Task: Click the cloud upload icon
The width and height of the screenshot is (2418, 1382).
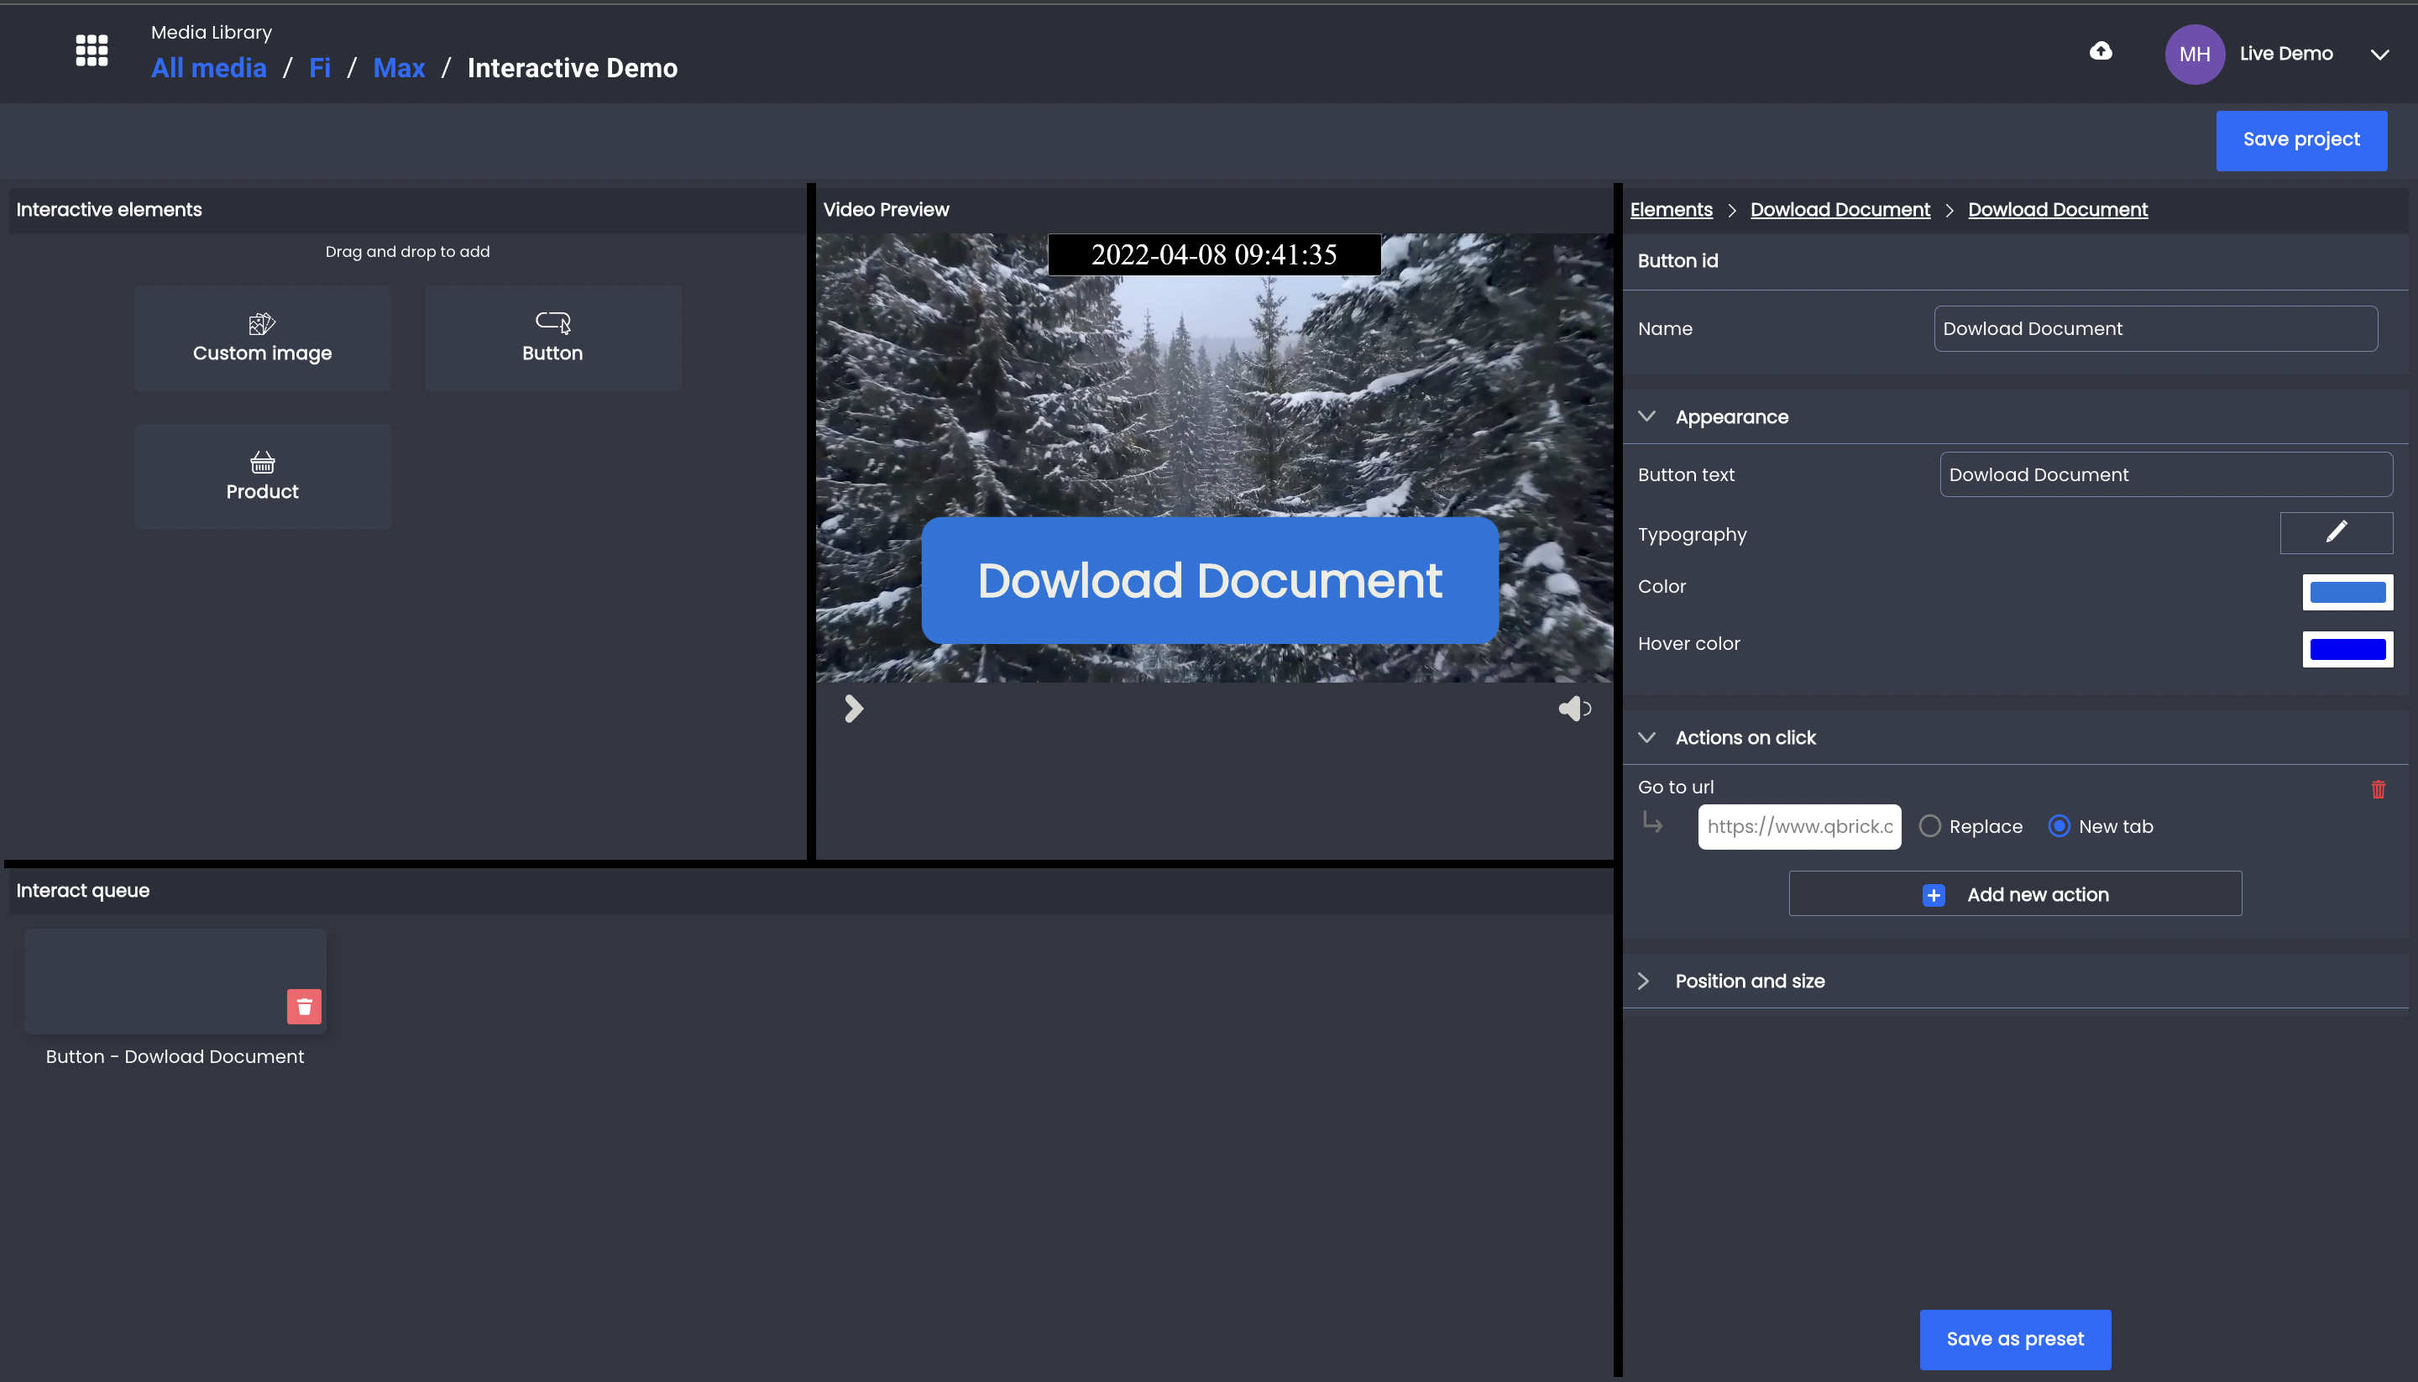Action: pyautogui.click(x=2101, y=50)
